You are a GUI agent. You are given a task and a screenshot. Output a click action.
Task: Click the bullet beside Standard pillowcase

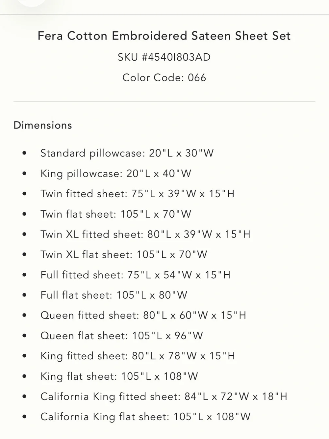[24, 153]
